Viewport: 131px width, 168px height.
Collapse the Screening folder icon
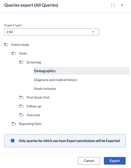pyautogui.click(x=21, y=62)
